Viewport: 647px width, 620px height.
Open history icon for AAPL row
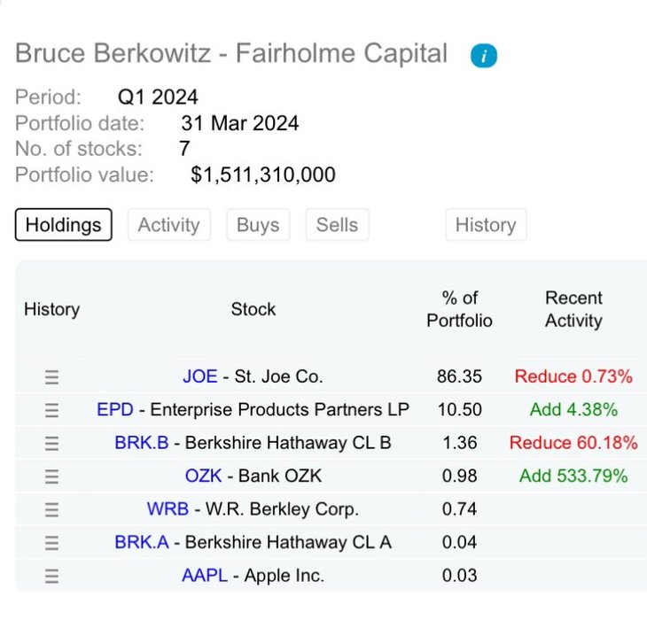pos(51,576)
